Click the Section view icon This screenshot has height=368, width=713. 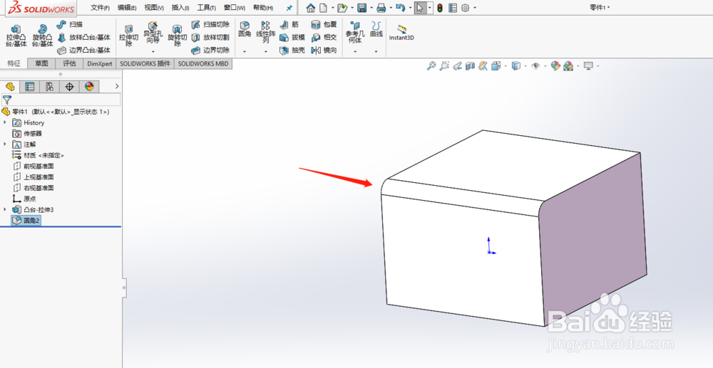[x=470, y=66]
